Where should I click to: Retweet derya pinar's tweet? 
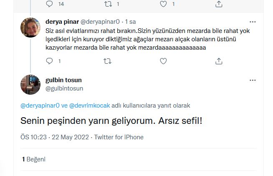(107, 61)
